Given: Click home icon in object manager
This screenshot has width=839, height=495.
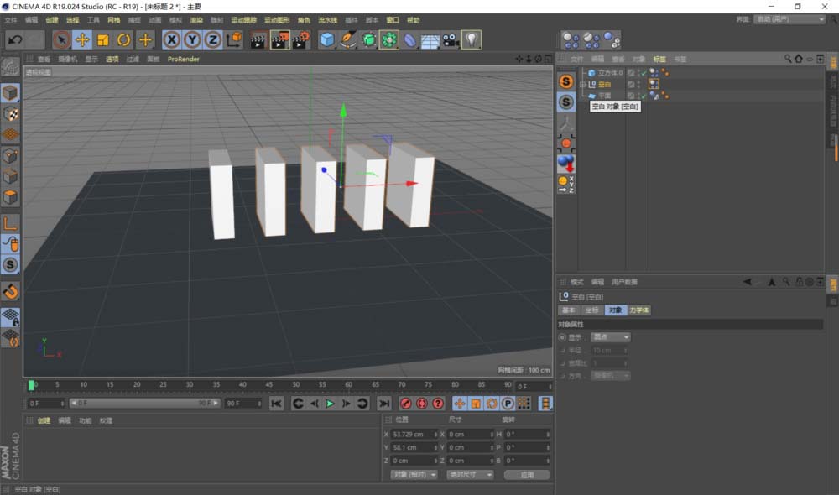Looking at the screenshot, I should [799, 59].
